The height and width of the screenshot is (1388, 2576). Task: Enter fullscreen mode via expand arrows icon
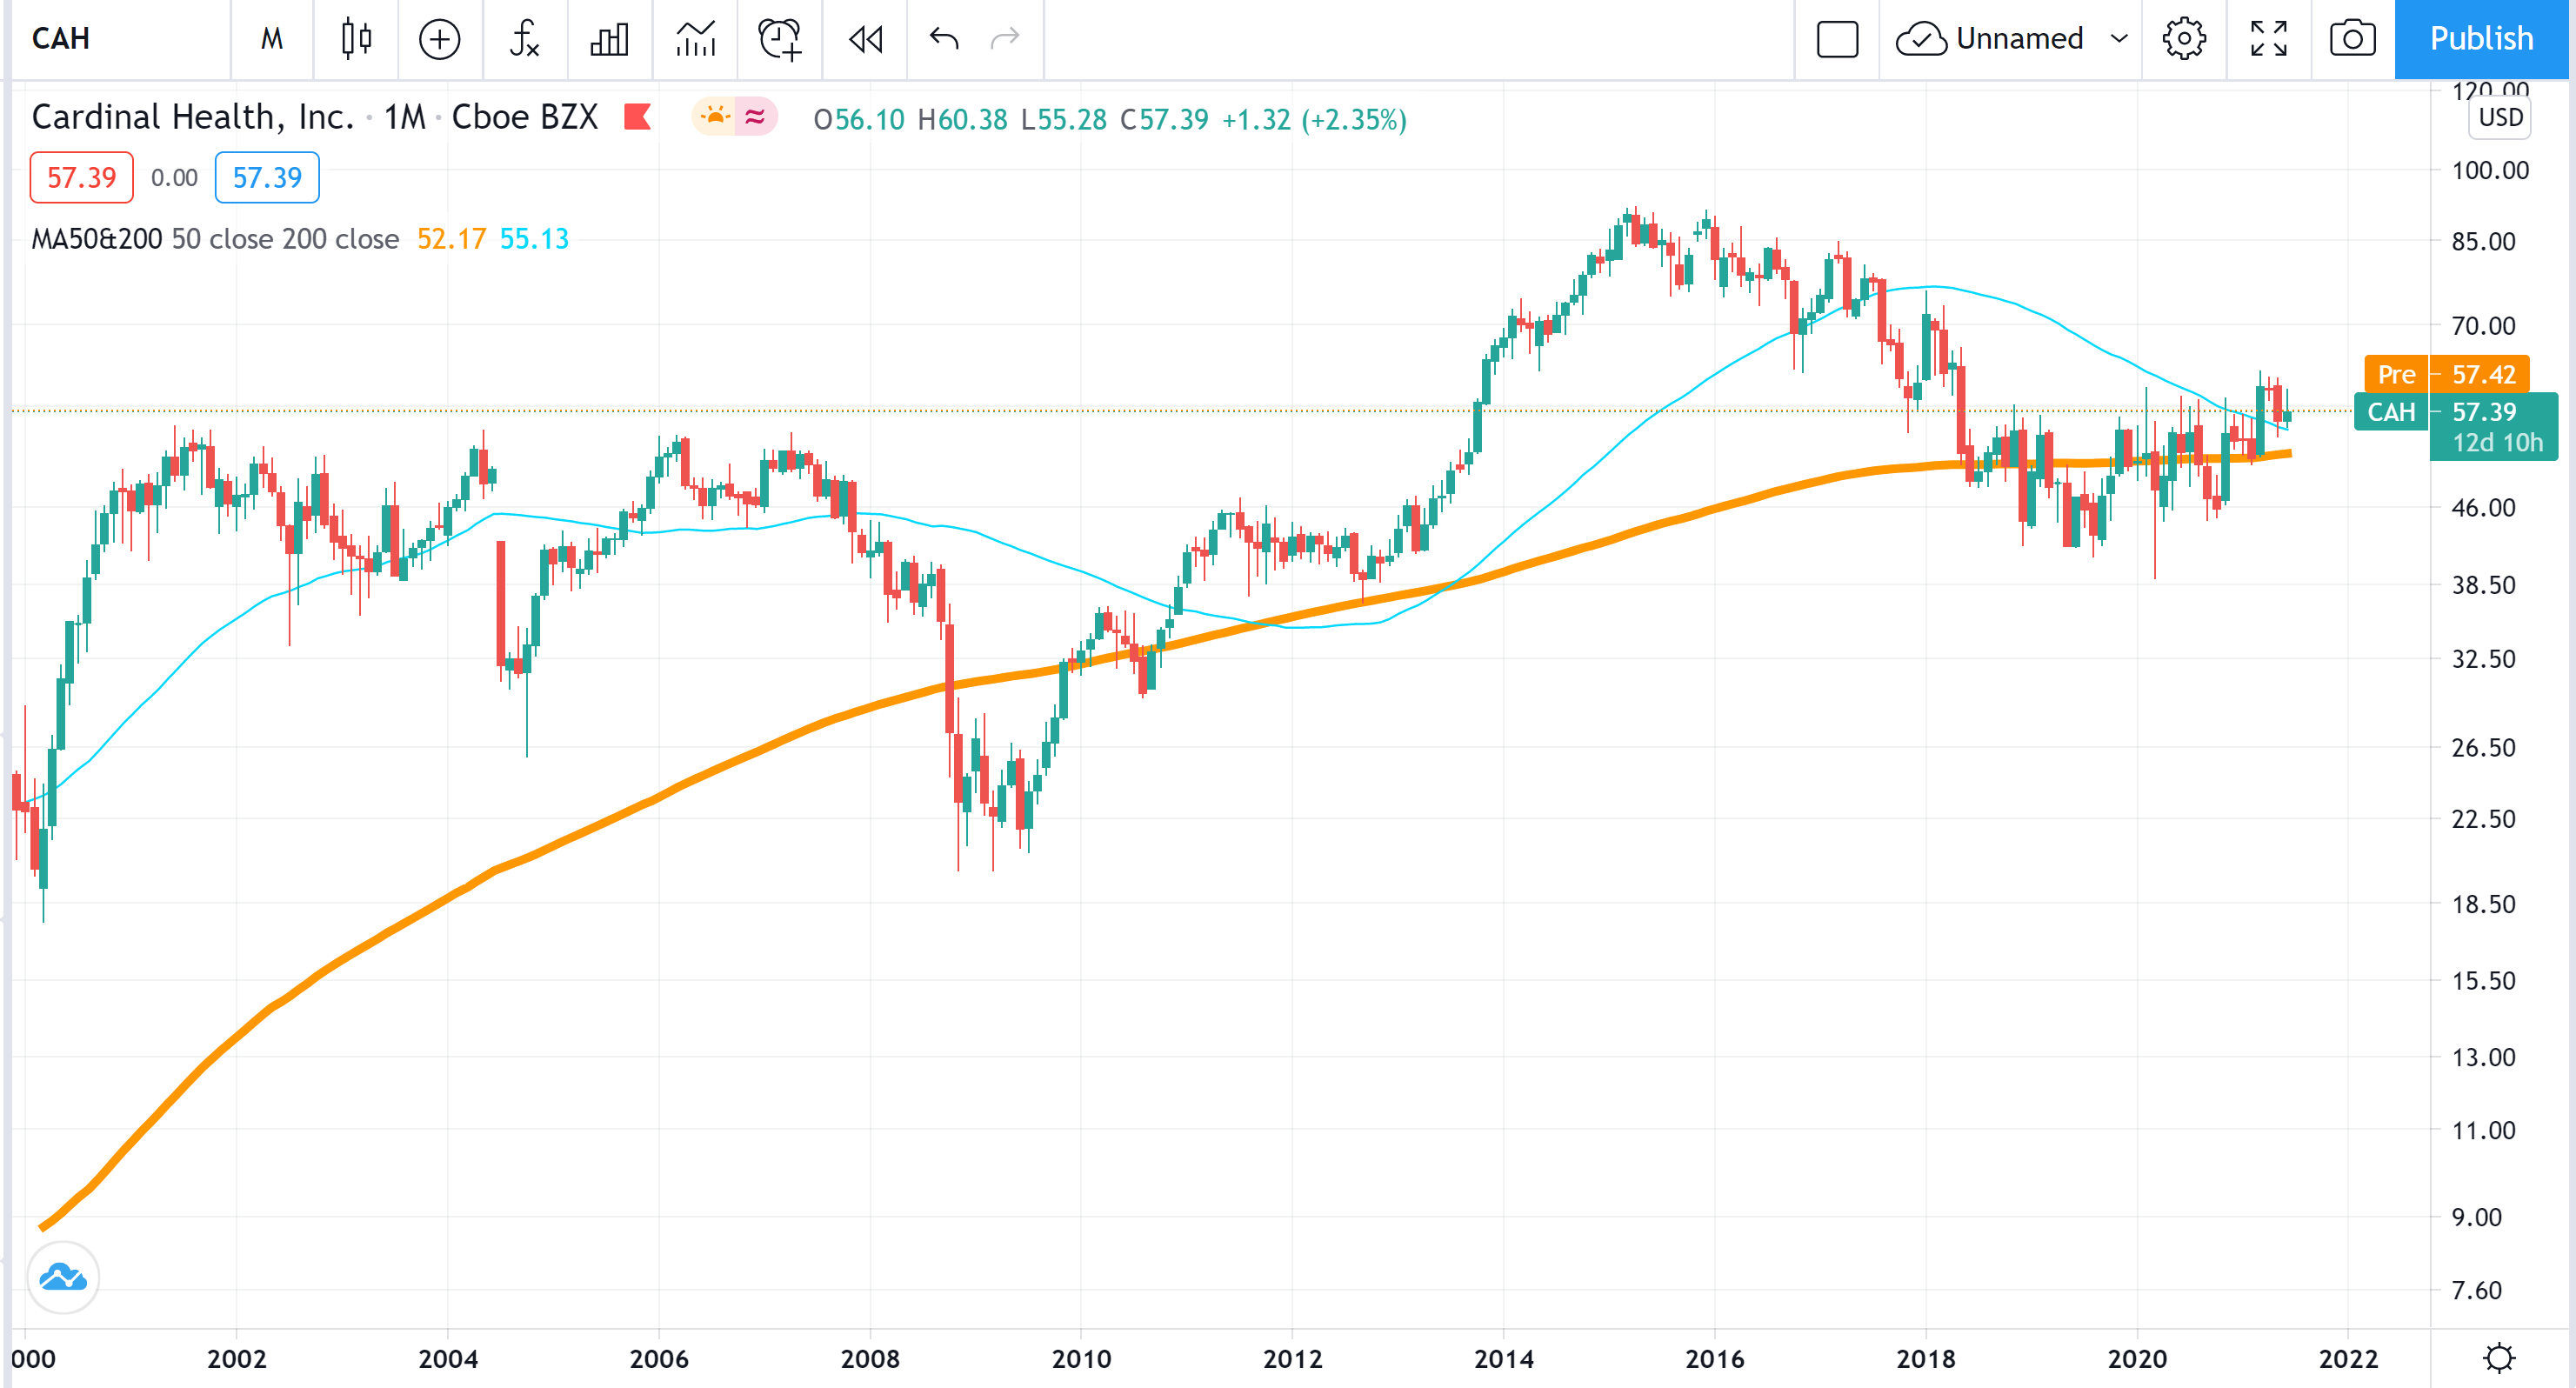(2268, 40)
